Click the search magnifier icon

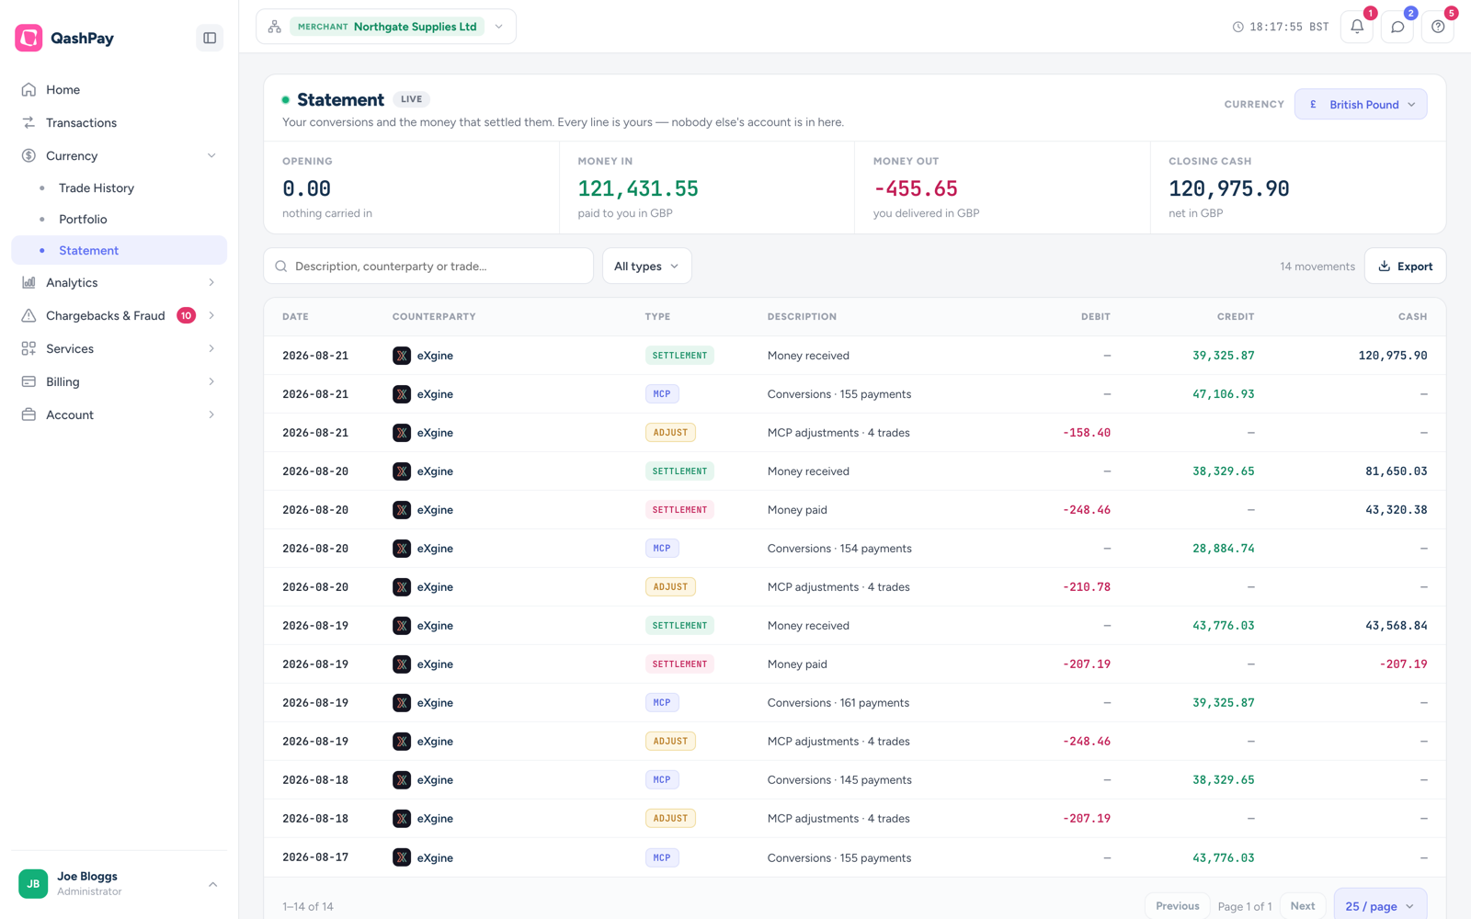point(281,267)
